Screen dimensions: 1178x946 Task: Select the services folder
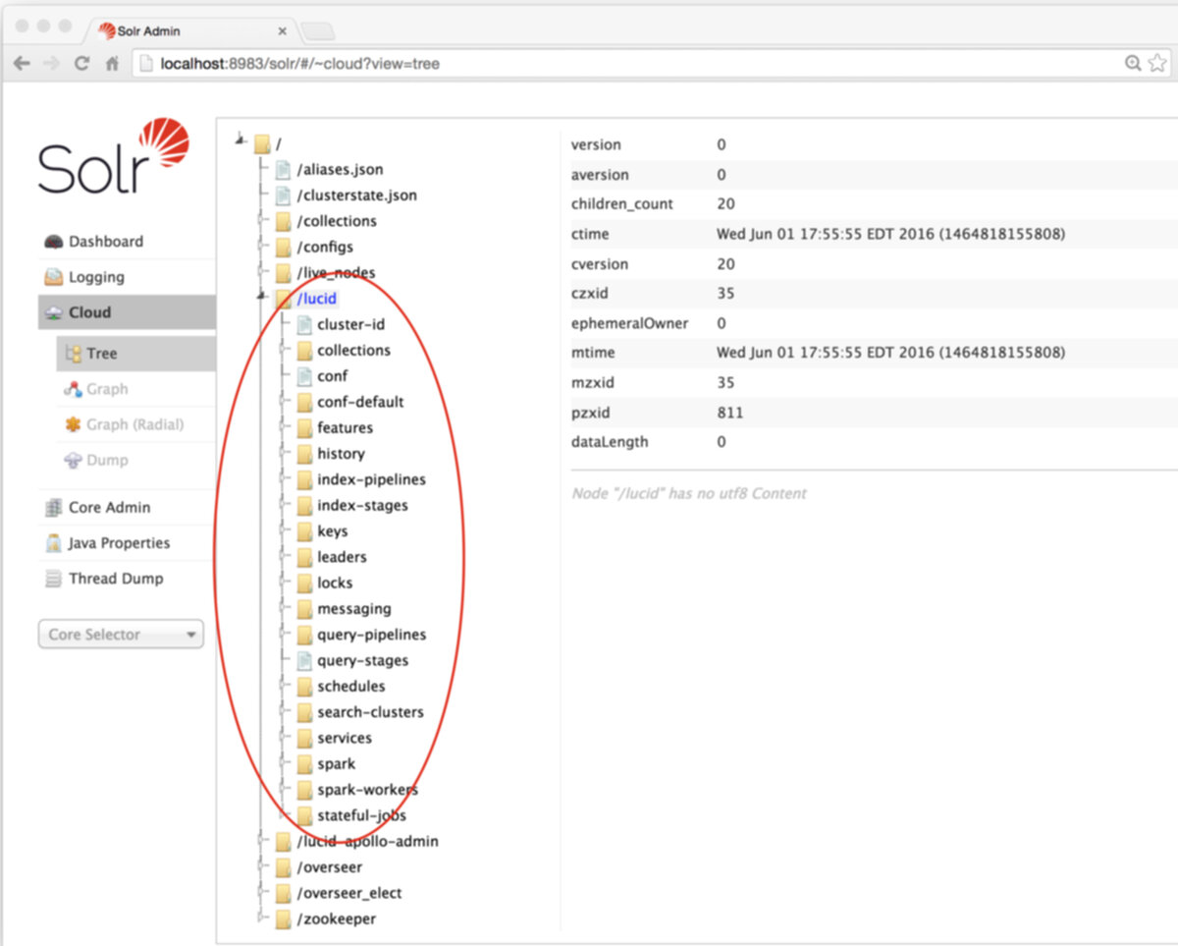click(x=345, y=738)
